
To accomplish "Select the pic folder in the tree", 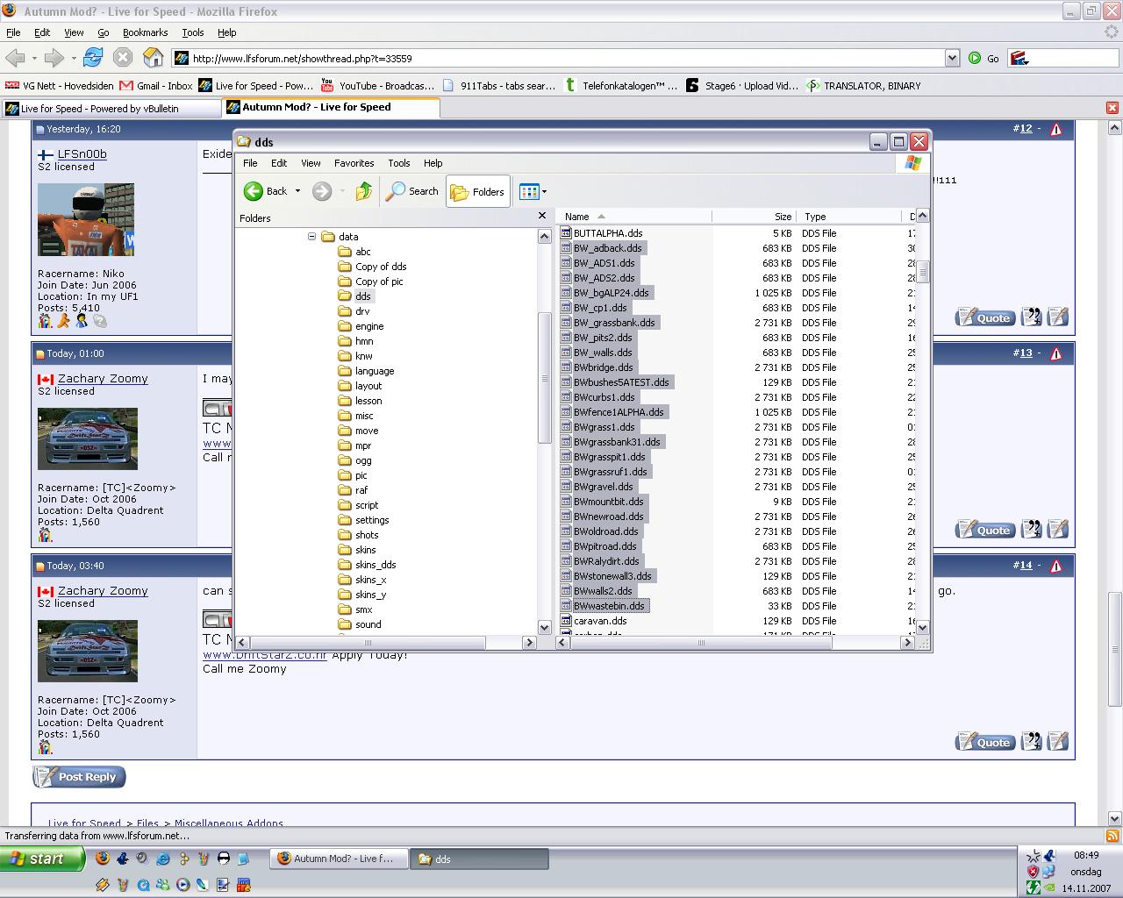I will click(x=361, y=475).
